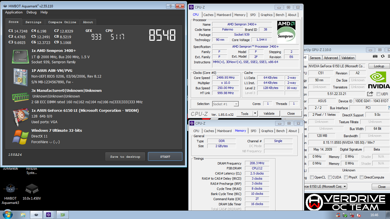390x219 pixels.
Task: Toggle the PhysX checkbox
Action: tap(346, 177)
